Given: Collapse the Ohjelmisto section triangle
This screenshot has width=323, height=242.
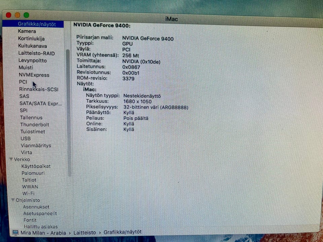Looking at the screenshot, I should pyautogui.click(x=13, y=200).
